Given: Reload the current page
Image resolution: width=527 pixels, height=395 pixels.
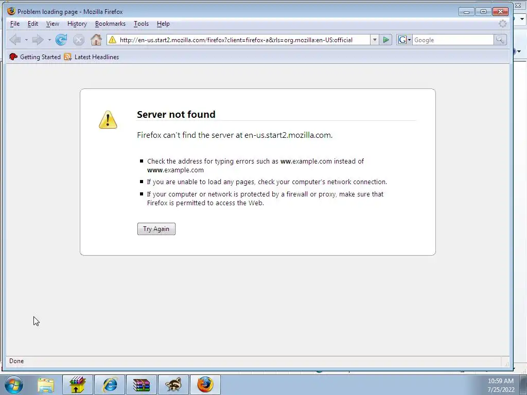Looking at the screenshot, I should coord(61,40).
